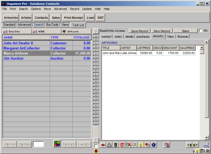Switch to the contact tab
Viewport: 211px width, 154px height.
pyautogui.click(x=106, y=37)
